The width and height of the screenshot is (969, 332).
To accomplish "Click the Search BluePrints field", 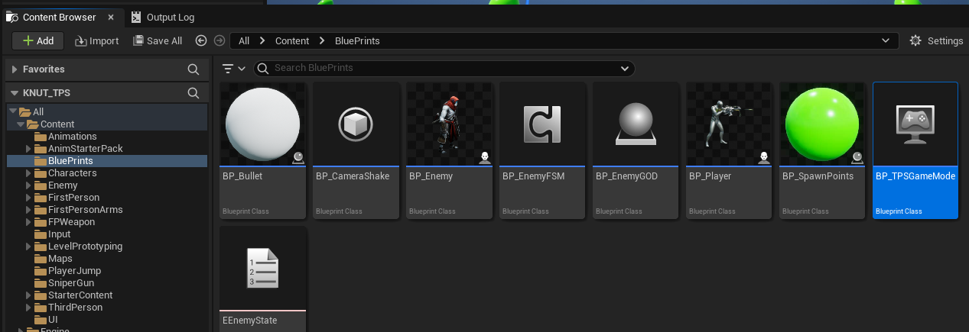I will (x=444, y=68).
